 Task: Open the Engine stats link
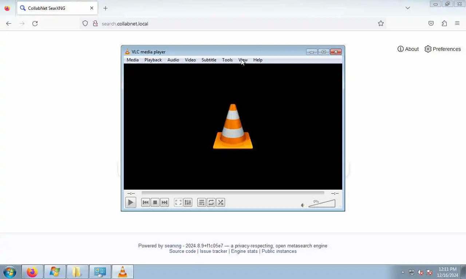(244, 251)
